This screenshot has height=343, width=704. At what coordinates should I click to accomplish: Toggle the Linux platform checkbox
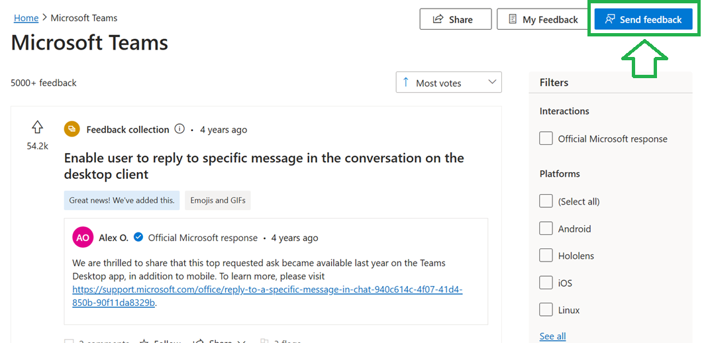(x=546, y=310)
